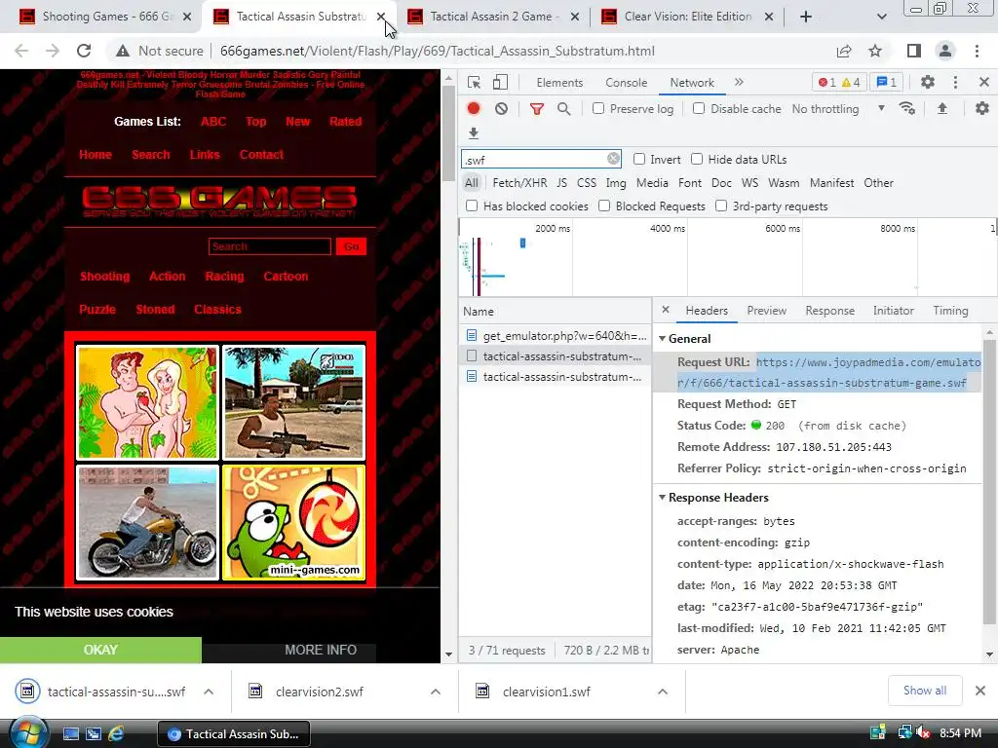Open browser side panel icon
This screenshot has width=998, height=748.
914,51
